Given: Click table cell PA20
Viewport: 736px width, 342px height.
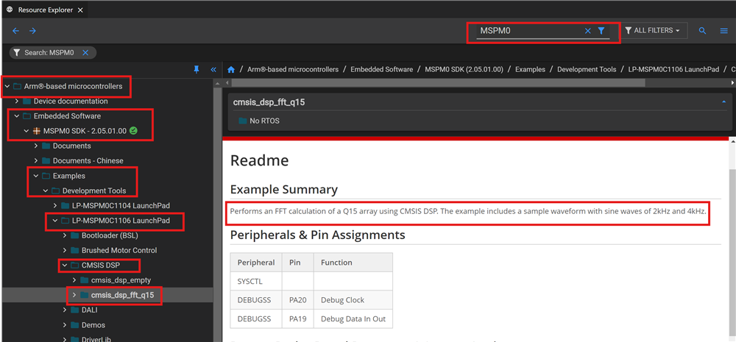Looking at the screenshot, I should (297, 300).
